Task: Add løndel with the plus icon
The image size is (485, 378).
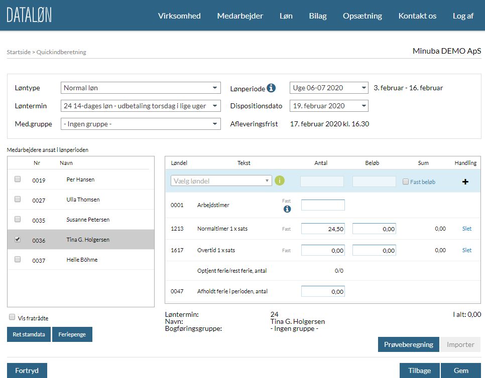Action: point(465,182)
